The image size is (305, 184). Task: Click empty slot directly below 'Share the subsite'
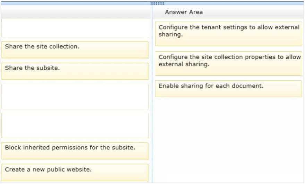click(x=75, y=96)
